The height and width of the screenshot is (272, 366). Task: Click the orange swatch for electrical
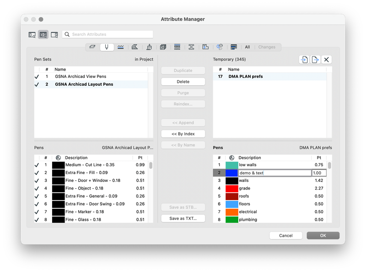231,212
